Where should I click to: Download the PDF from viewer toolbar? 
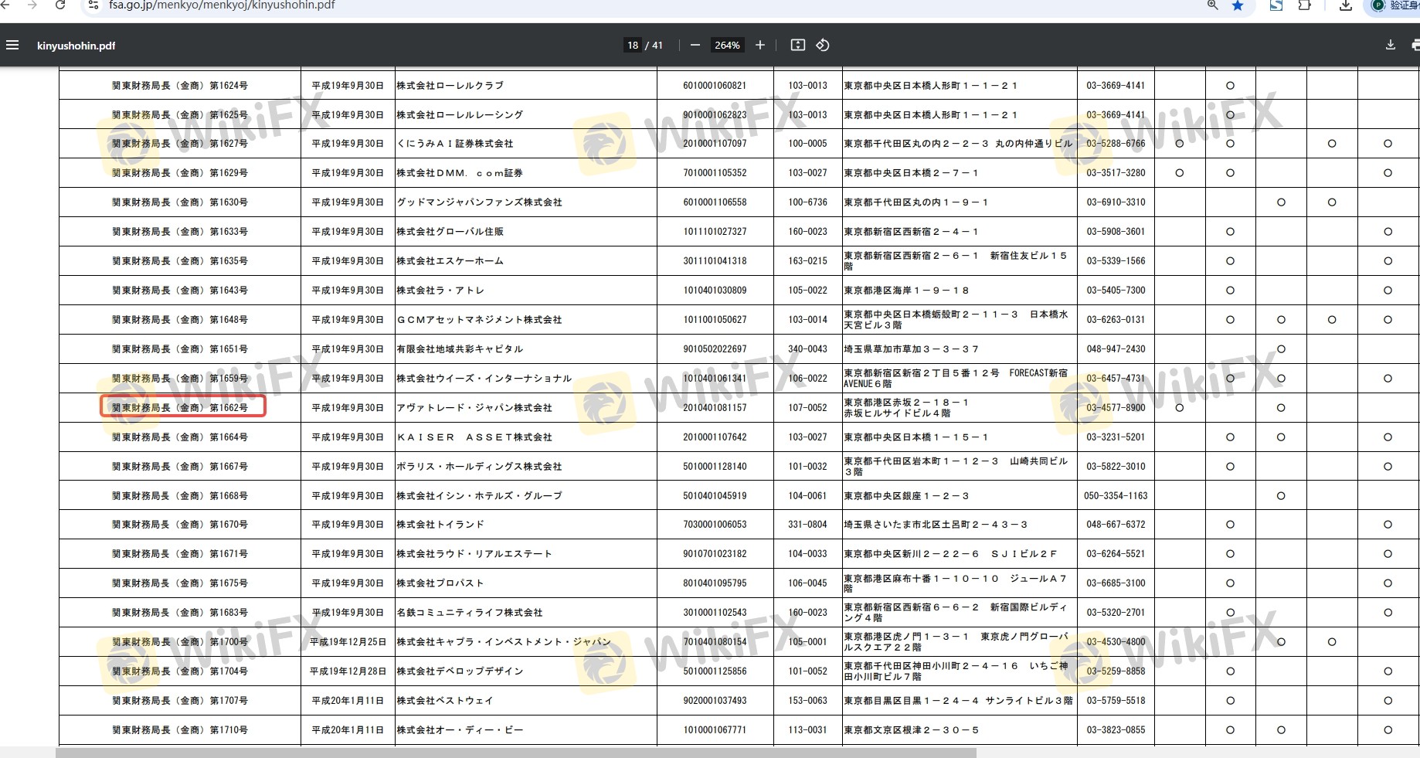[1390, 46]
